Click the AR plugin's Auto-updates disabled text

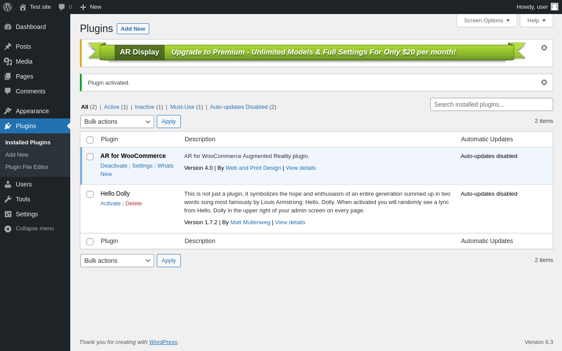[x=489, y=156]
